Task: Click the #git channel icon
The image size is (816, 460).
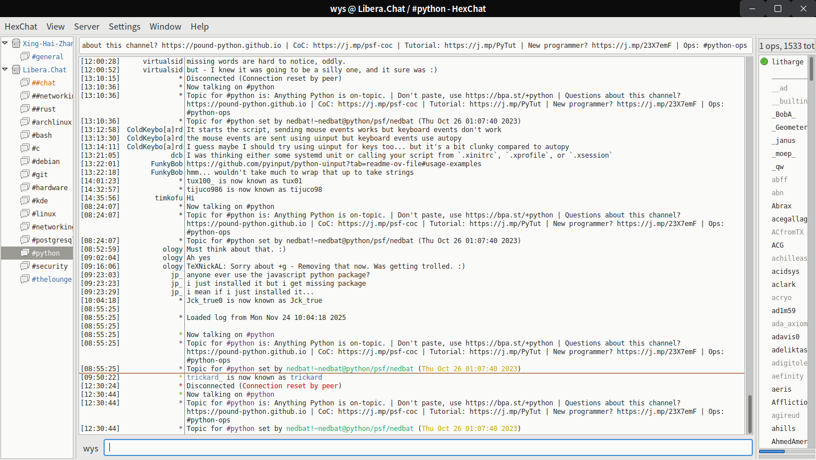Action: 24,174
